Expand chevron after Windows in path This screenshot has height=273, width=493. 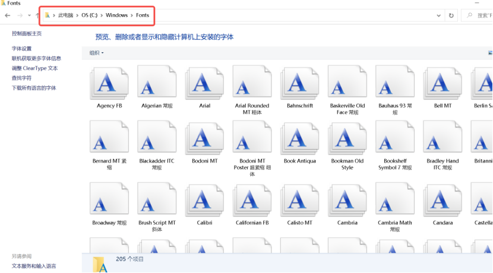pyautogui.click(x=132, y=15)
